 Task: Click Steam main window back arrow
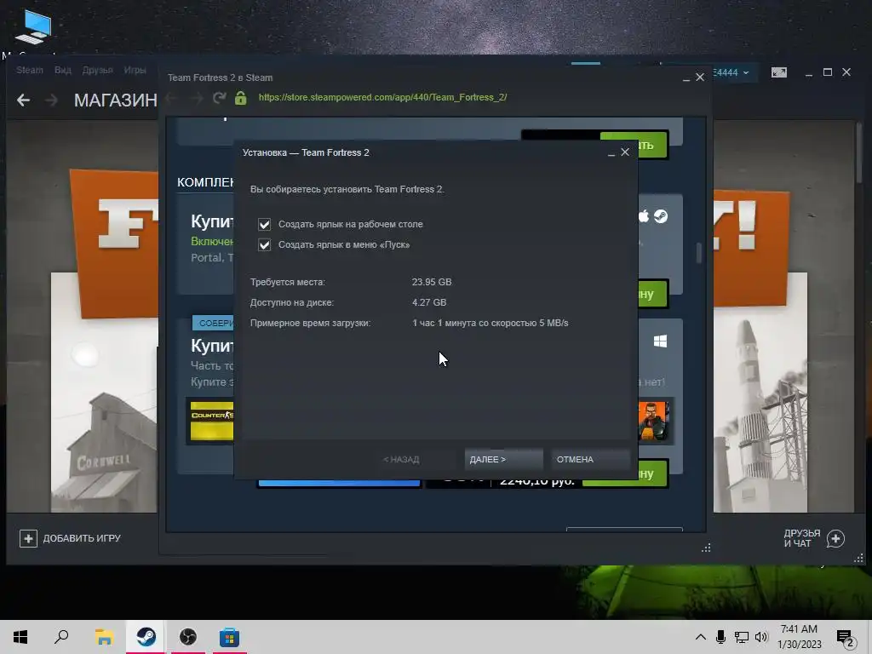click(23, 100)
